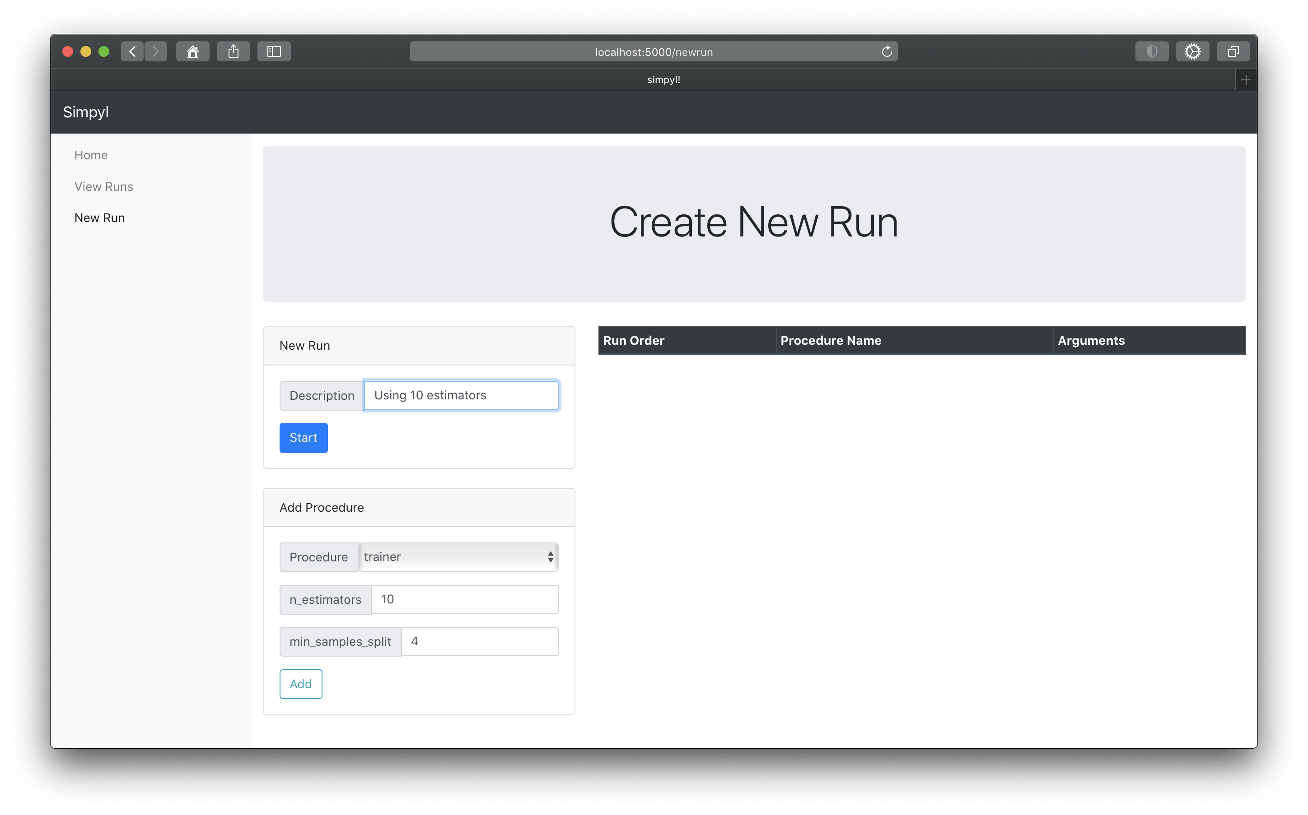This screenshot has height=815, width=1308.
Task: Click the shield privacy icon
Action: (1152, 52)
